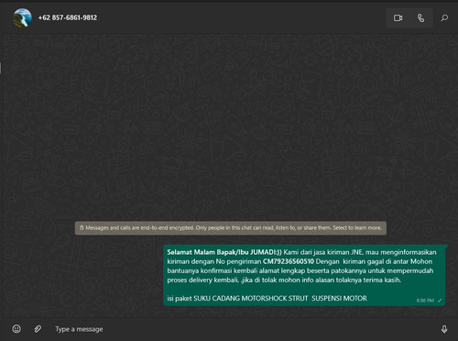
Task: Open the emoji picker
Action: (16, 329)
